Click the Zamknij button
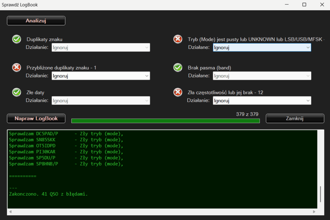This screenshot has width=330, height=220. 295,118
